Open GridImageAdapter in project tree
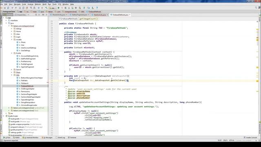 tap(28, 89)
